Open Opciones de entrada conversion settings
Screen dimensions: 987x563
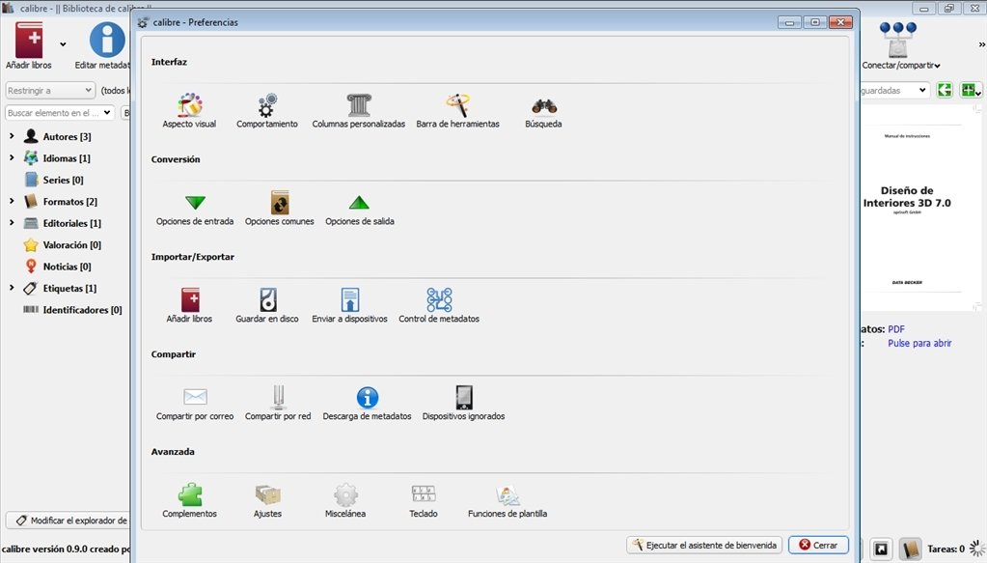[x=195, y=209]
